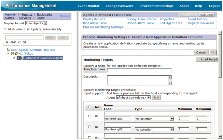Click the 01_Tokyo folder icon

16,54
